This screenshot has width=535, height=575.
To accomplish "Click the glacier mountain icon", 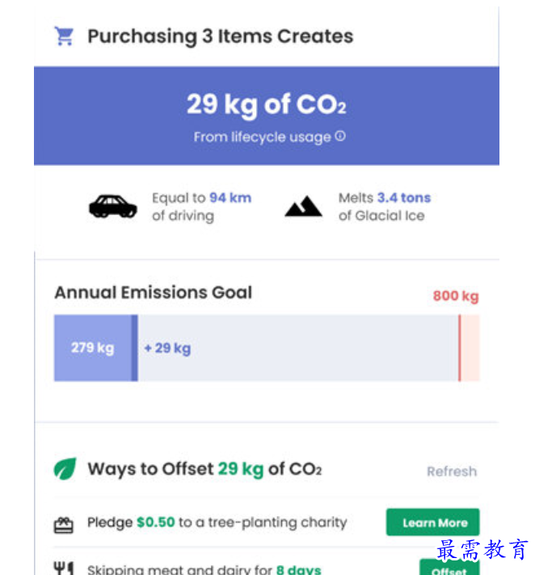I will (303, 206).
